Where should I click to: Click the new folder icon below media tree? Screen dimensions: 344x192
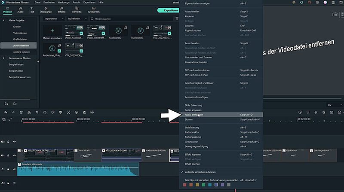[6, 104]
